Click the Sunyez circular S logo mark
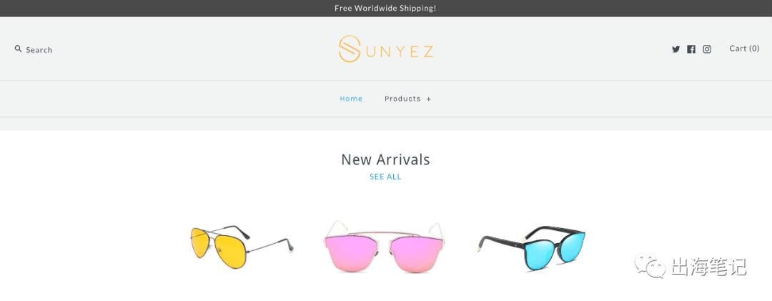The image size is (772, 301). pyautogui.click(x=350, y=49)
